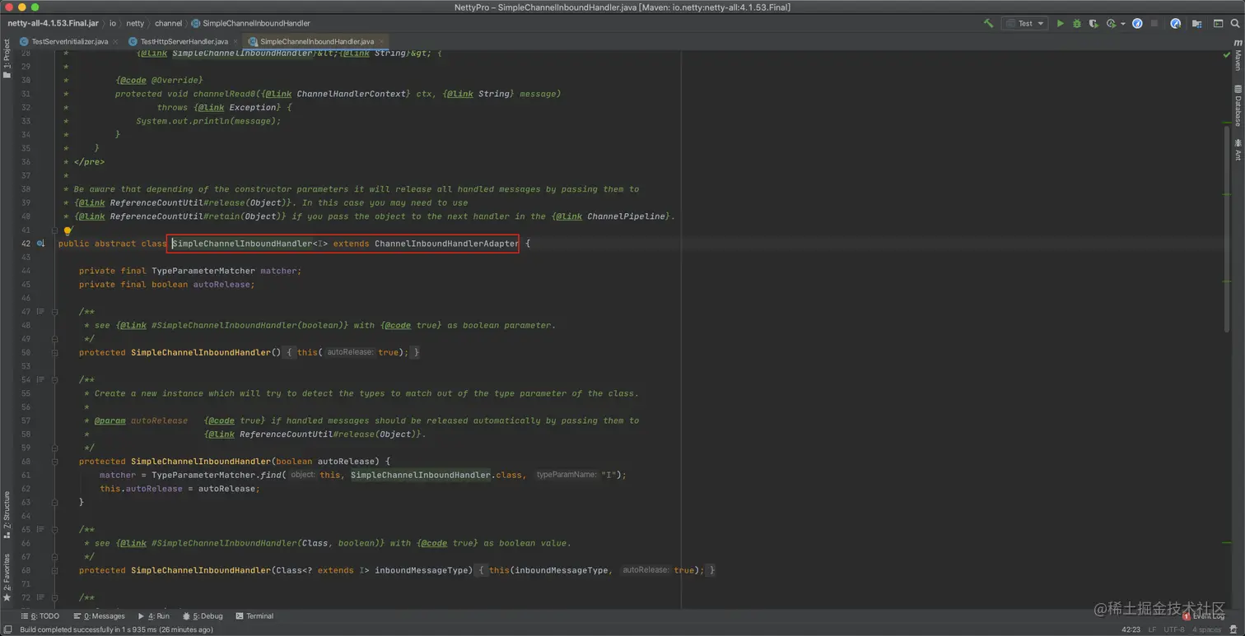Expand the profiler options dropdown arrow

click(x=1122, y=24)
